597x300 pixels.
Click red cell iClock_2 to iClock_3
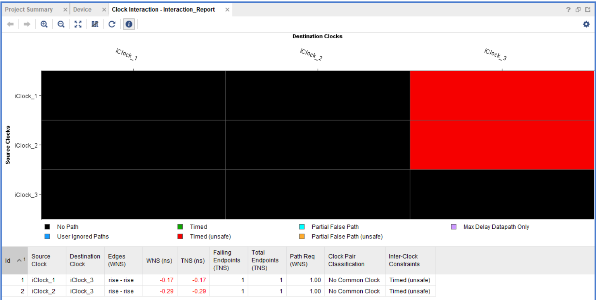tap(502, 145)
